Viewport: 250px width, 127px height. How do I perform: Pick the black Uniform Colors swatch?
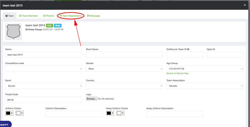point(9,113)
